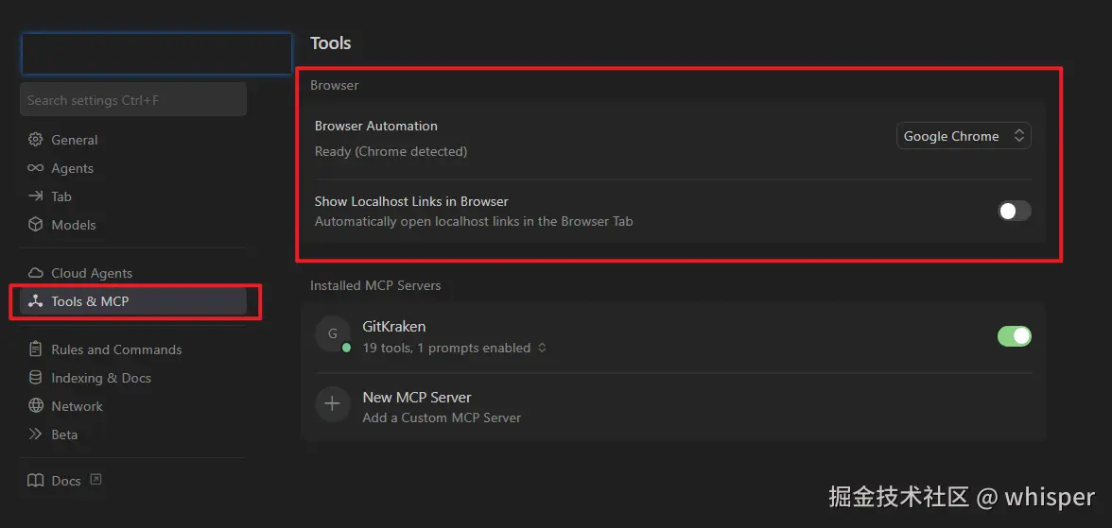Click the General gear icon
Viewport: 1112px width, 528px height.
(x=36, y=140)
